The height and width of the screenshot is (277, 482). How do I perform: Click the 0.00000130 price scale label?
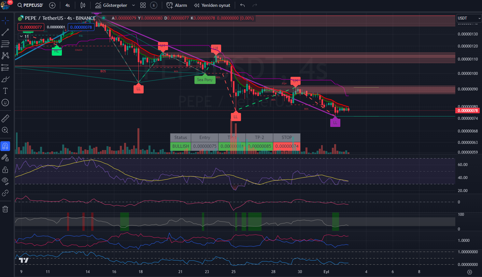pos(468,34)
